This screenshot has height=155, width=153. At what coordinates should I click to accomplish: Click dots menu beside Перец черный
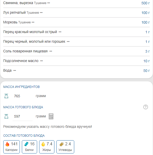68,41
